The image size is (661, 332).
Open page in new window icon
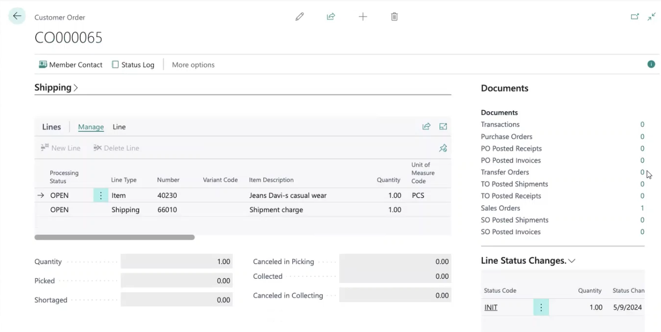pyautogui.click(x=635, y=17)
